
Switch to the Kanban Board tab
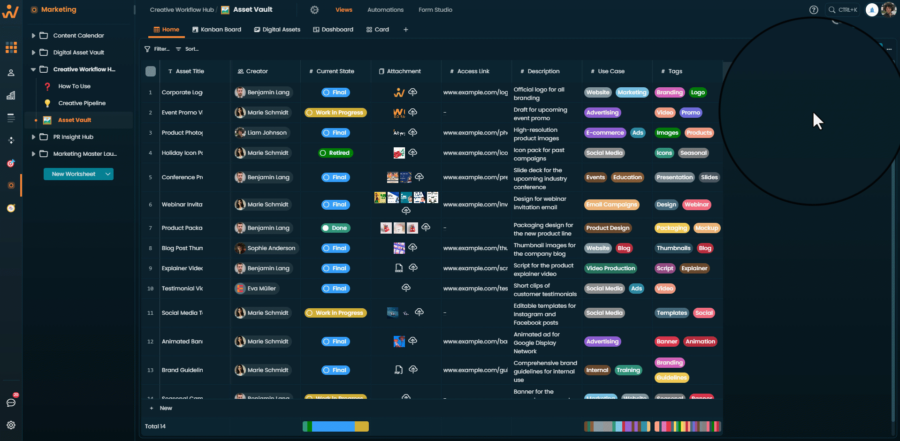(x=217, y=30)
